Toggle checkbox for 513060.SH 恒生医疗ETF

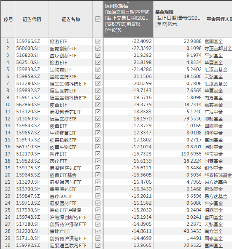coord(98,119)
